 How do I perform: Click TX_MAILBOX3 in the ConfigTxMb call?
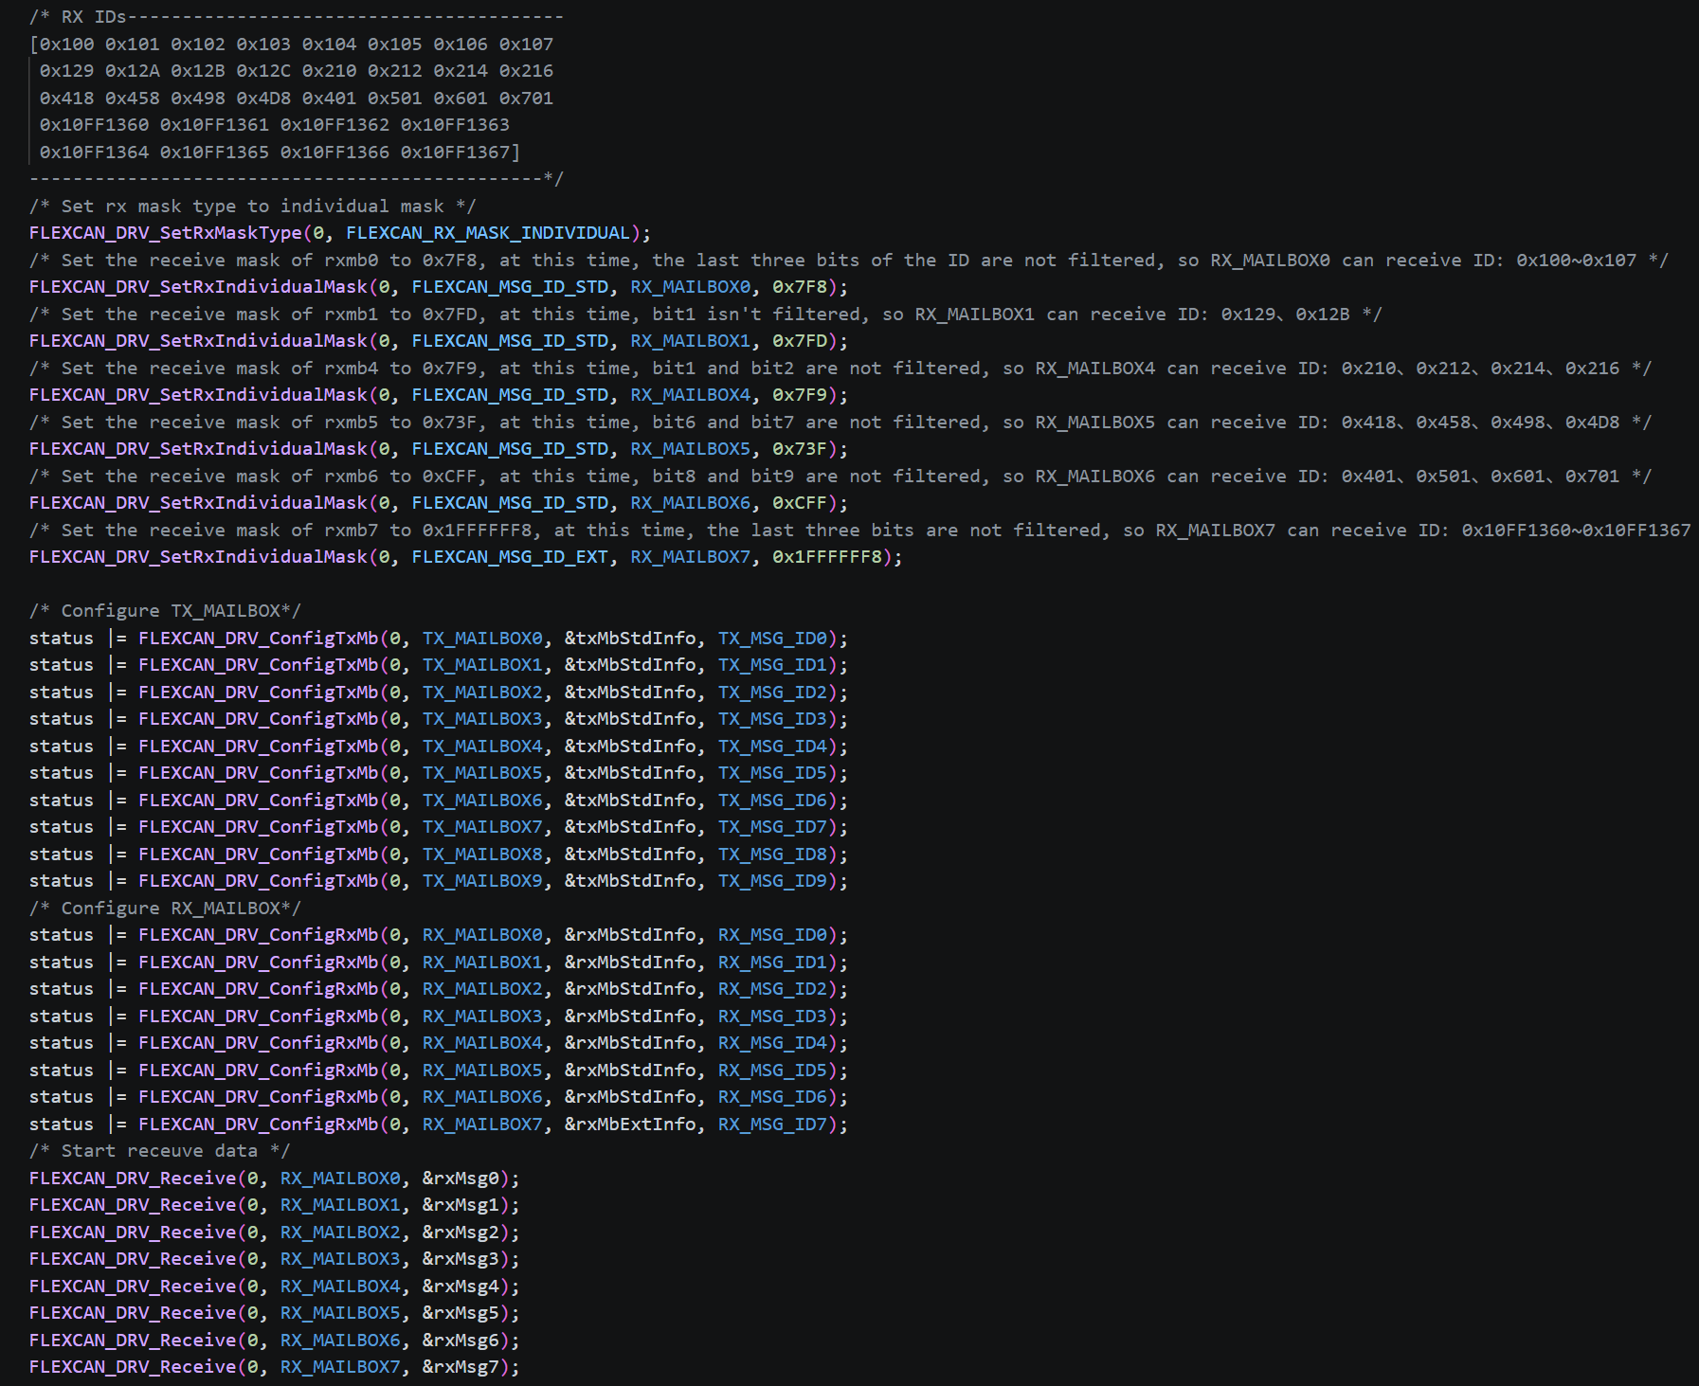point(482,719)
